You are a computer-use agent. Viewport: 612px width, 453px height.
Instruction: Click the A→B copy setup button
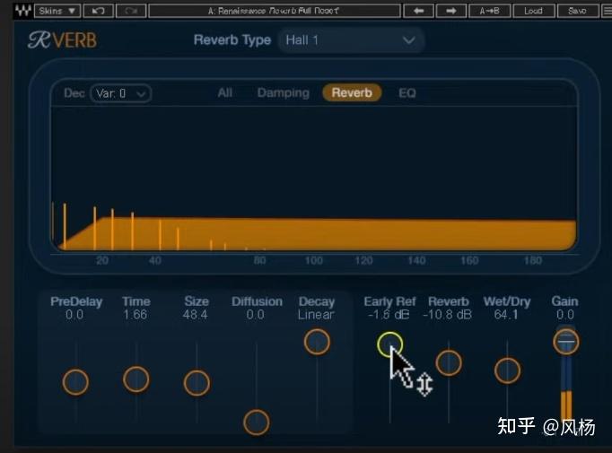489,11
